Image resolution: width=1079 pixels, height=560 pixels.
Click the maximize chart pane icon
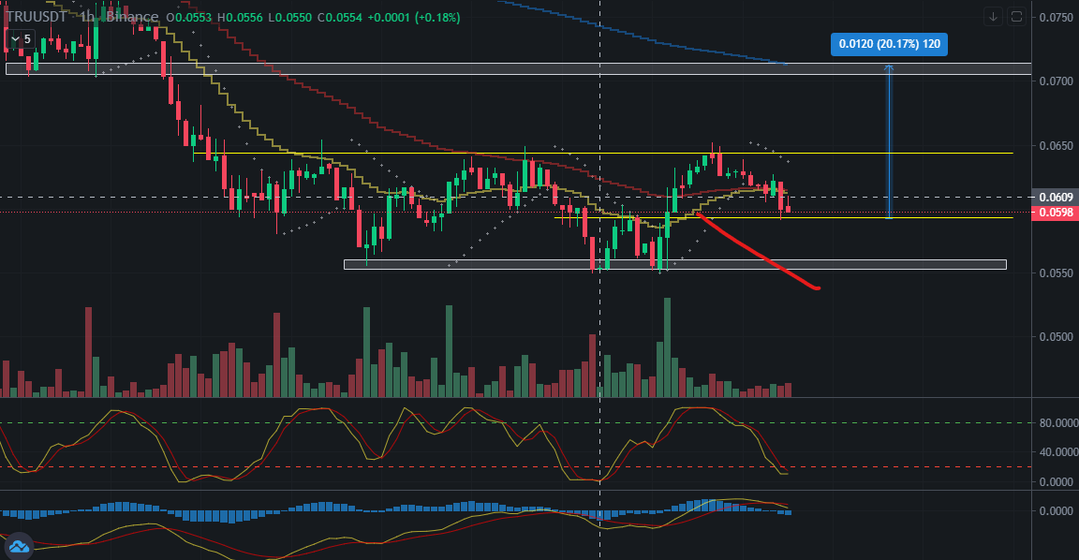click(1016, 17)
